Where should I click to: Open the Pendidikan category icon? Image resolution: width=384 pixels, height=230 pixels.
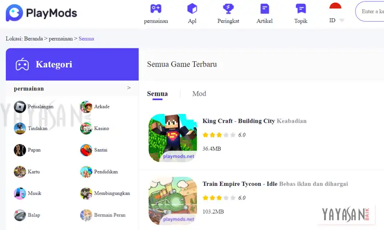tap(86, 172)
